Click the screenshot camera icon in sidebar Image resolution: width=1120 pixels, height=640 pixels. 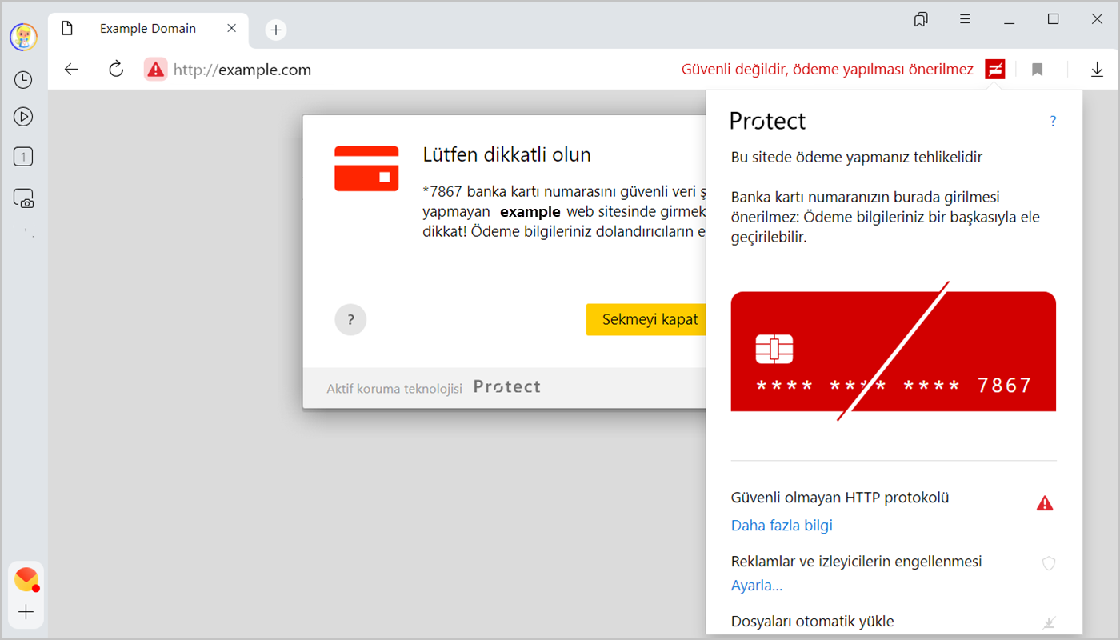pyautogui.click(x=24, y=198)
